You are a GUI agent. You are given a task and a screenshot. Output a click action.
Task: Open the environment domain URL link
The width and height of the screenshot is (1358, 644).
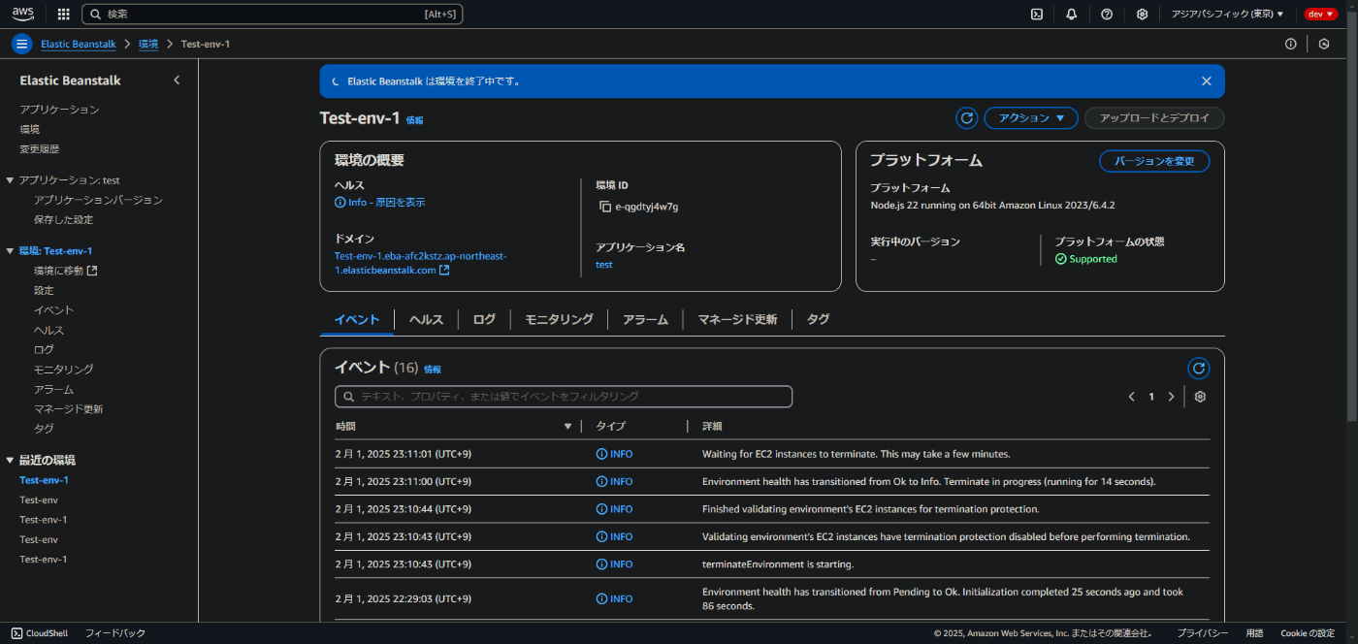[x=420, y=263]
